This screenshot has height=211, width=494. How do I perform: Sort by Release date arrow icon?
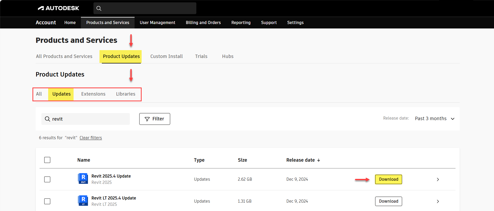pos(319,160)
